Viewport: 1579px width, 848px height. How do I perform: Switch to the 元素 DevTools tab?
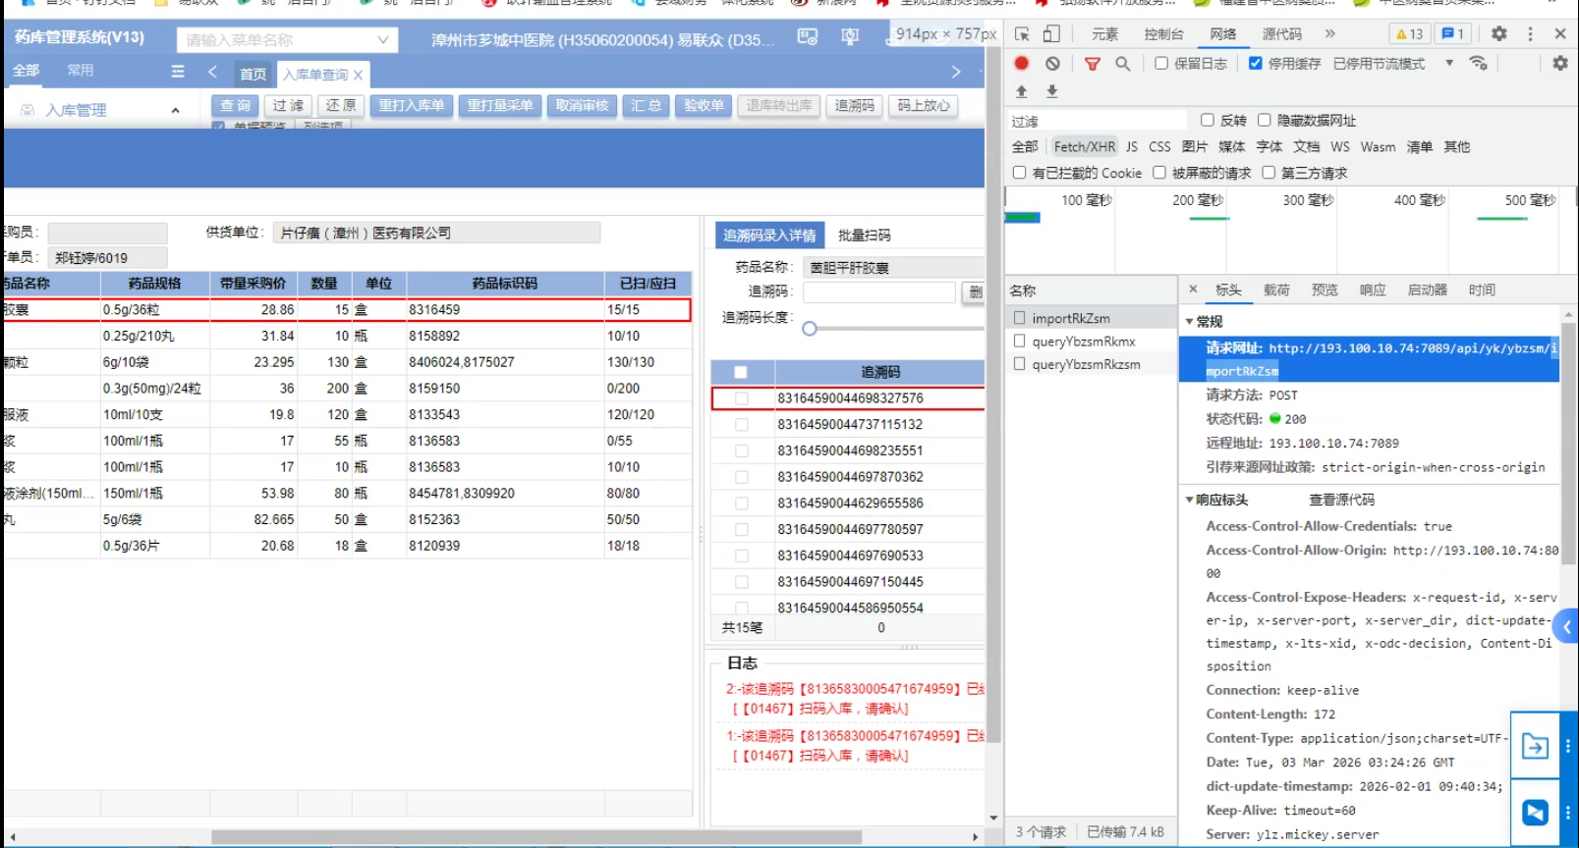coord(1105,34)
